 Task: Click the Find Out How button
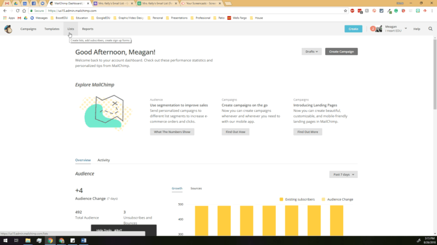tap(236, 132)
